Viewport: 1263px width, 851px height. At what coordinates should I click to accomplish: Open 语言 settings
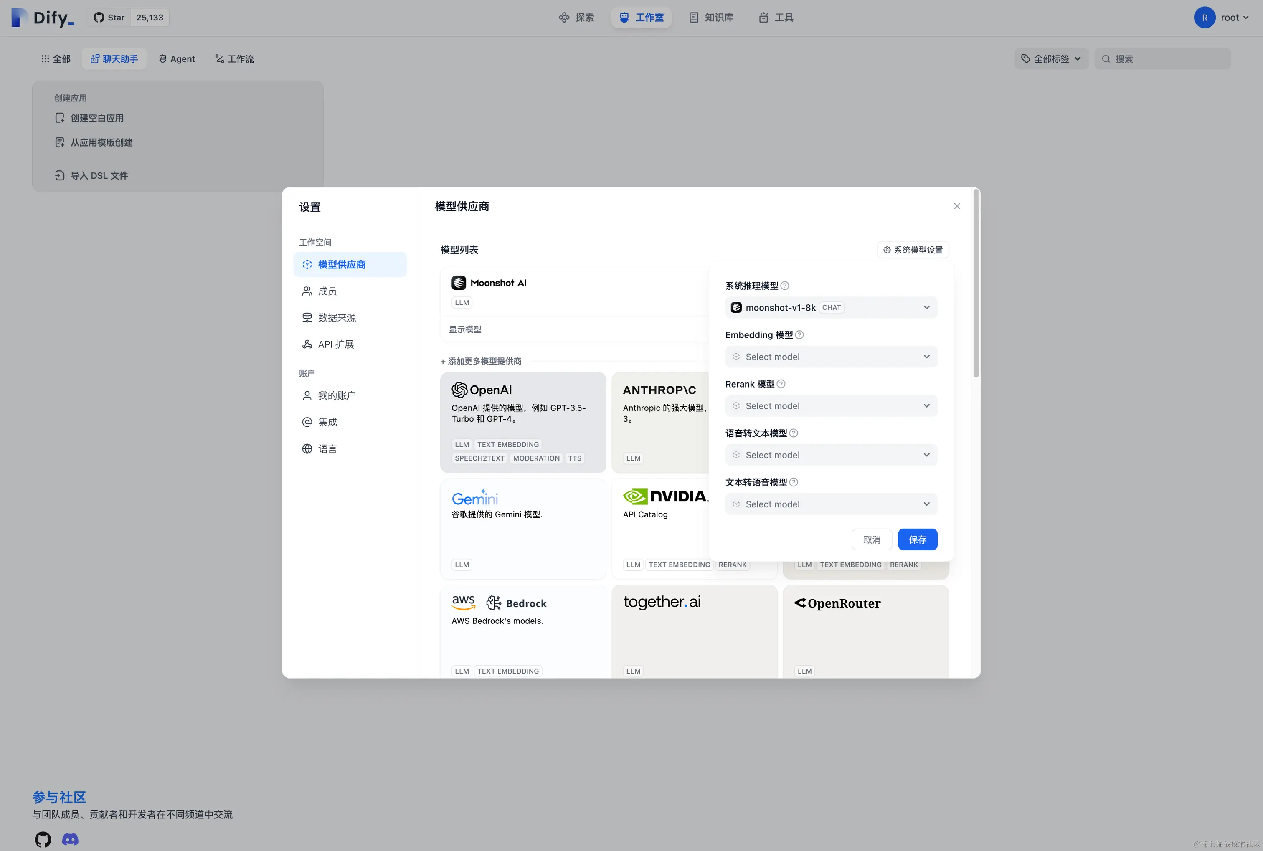pyautogui.click(x=350, y=449)
